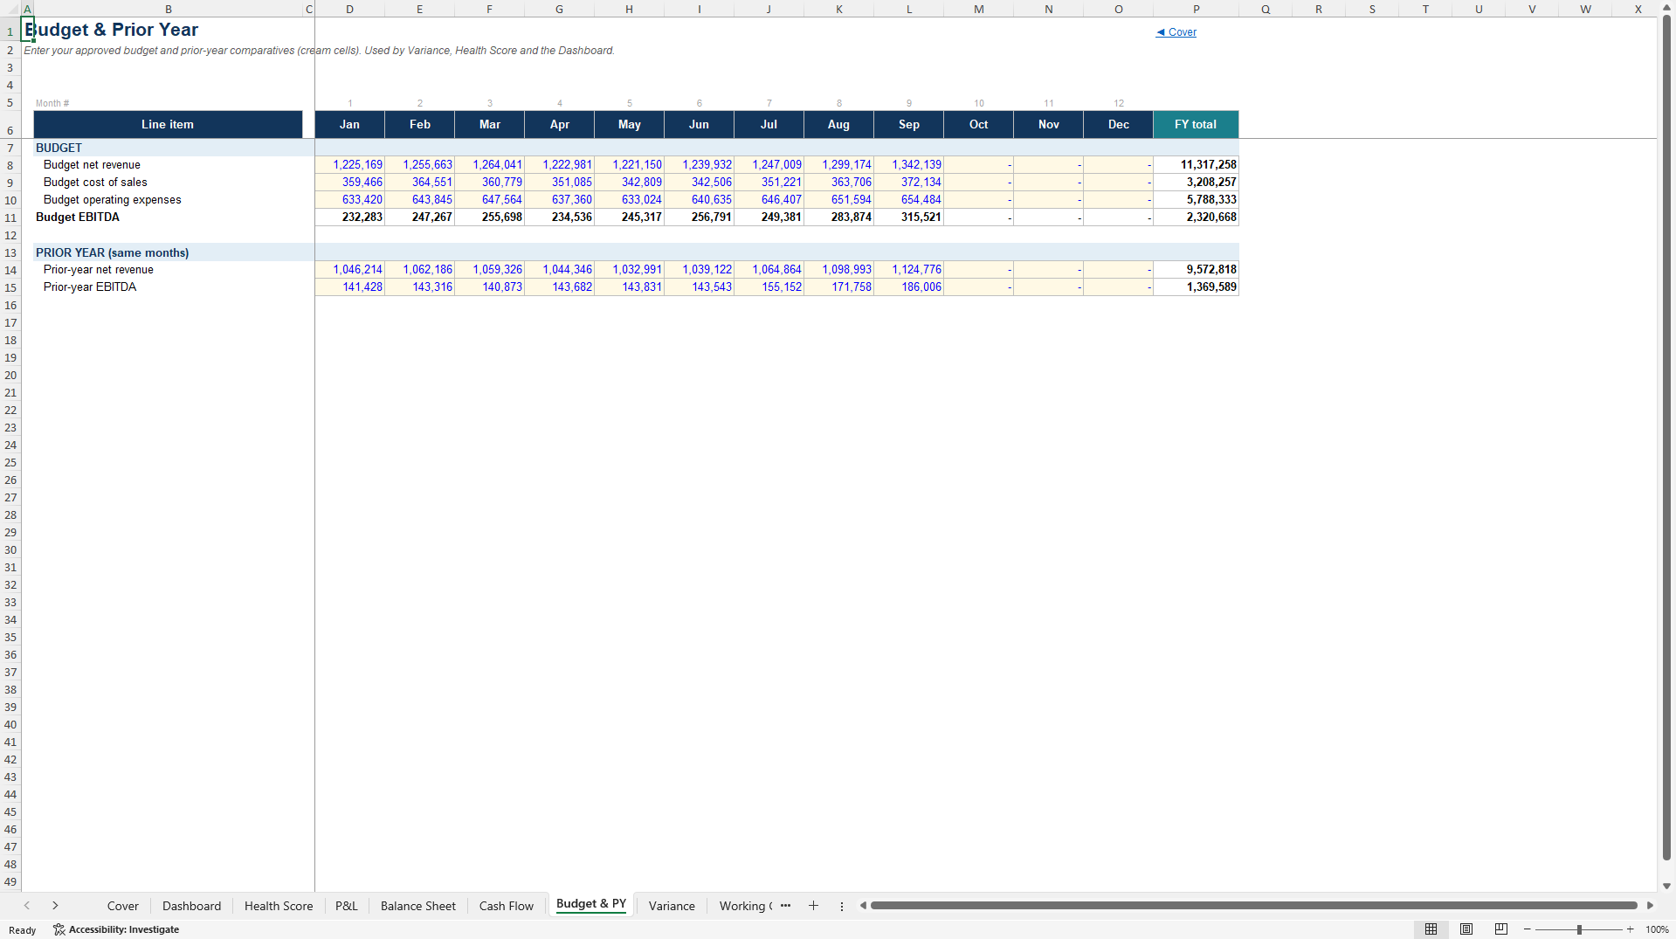Switch to Page Break Preview view

[1500, 929]
